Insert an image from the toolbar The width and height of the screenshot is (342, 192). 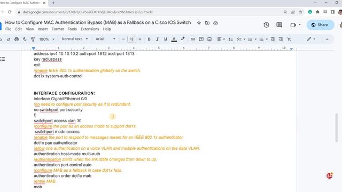pyautogui.click(x=209, y=39)
